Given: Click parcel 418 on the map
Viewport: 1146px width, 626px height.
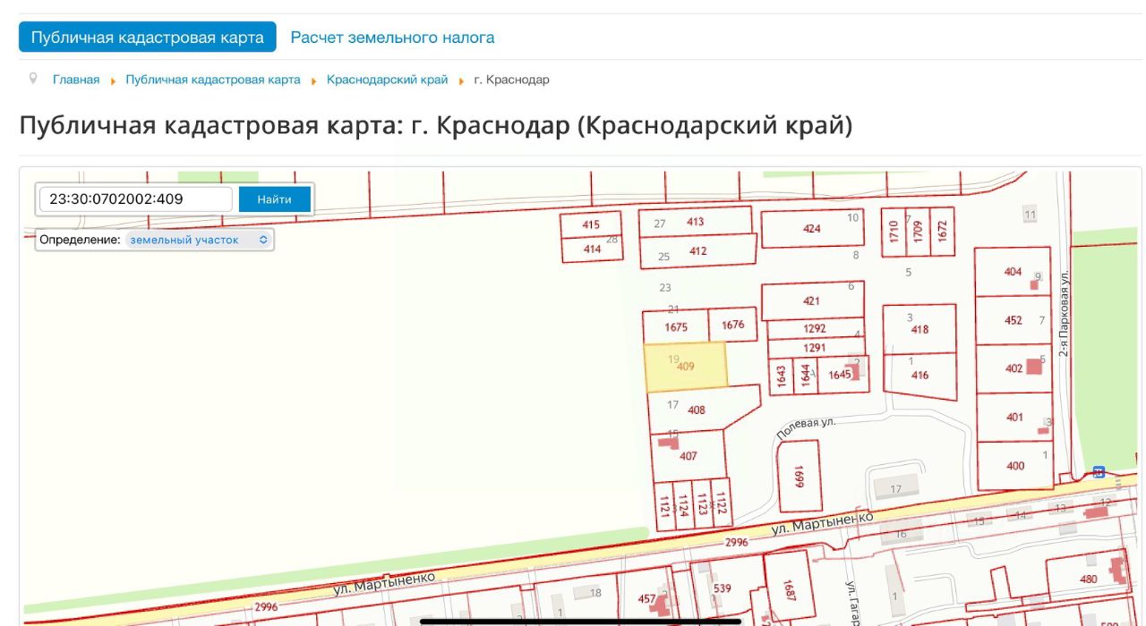Looking at the screenshot, I should [x=919, y=330].
